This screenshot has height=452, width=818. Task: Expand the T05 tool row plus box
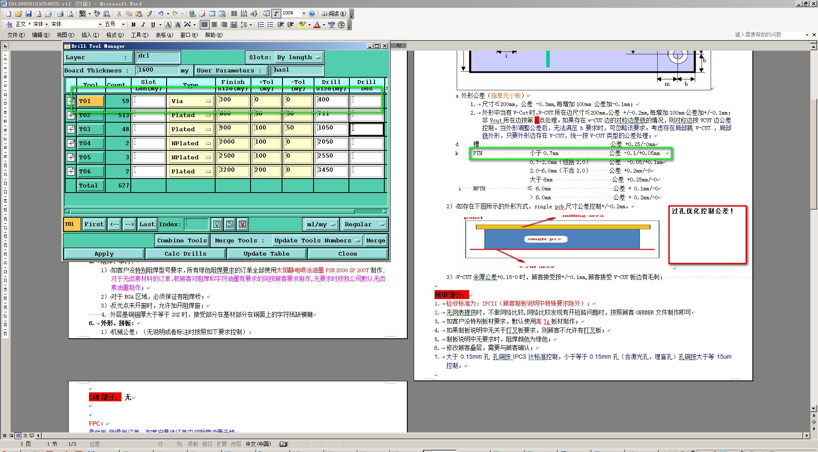coord(71,157)
